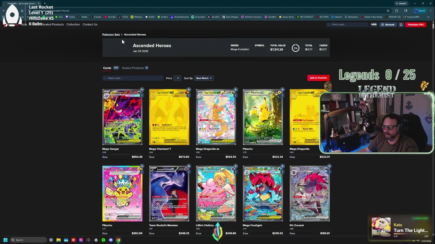Image resolution: width=435 pixels, height=244 pixels.
Task: Switch to Sealed Products tab below header
Action: coord(133,68)
